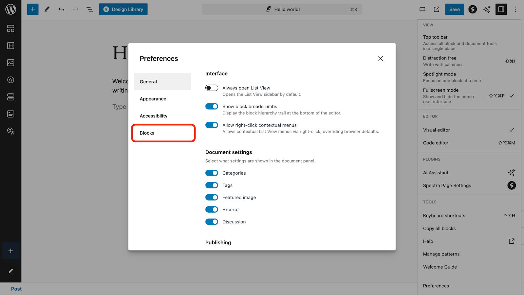
Task: Select Visual editor
Action: 469,130
